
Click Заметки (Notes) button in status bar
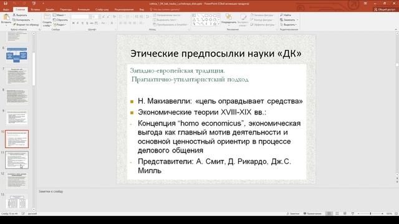(293, 213)
